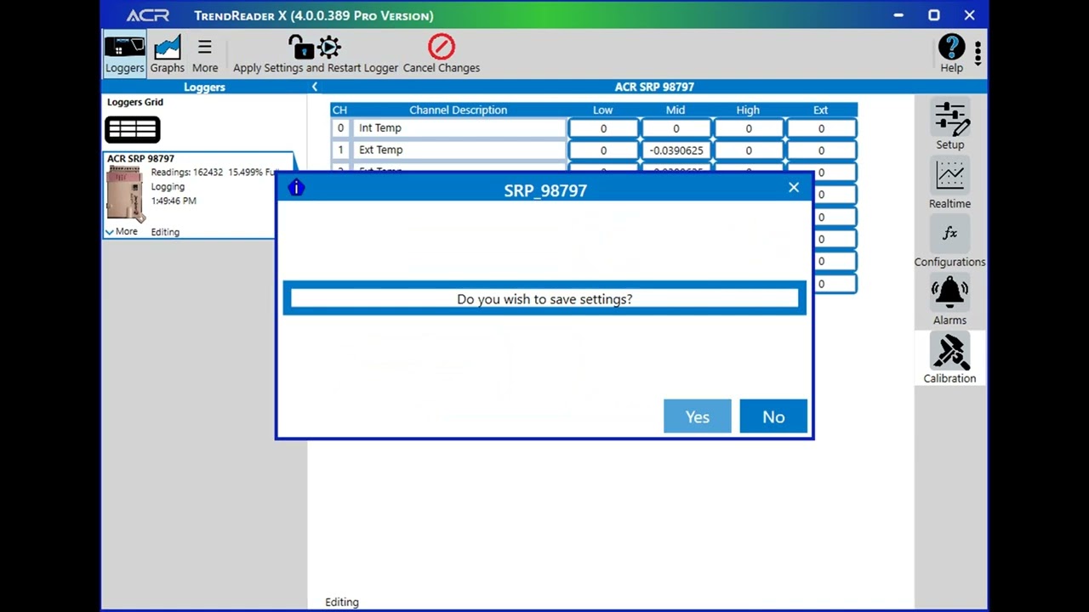This screenshot has height=612, width=1089.
Task: Open the vertical dots overflow menu
Action: point(978,54)
